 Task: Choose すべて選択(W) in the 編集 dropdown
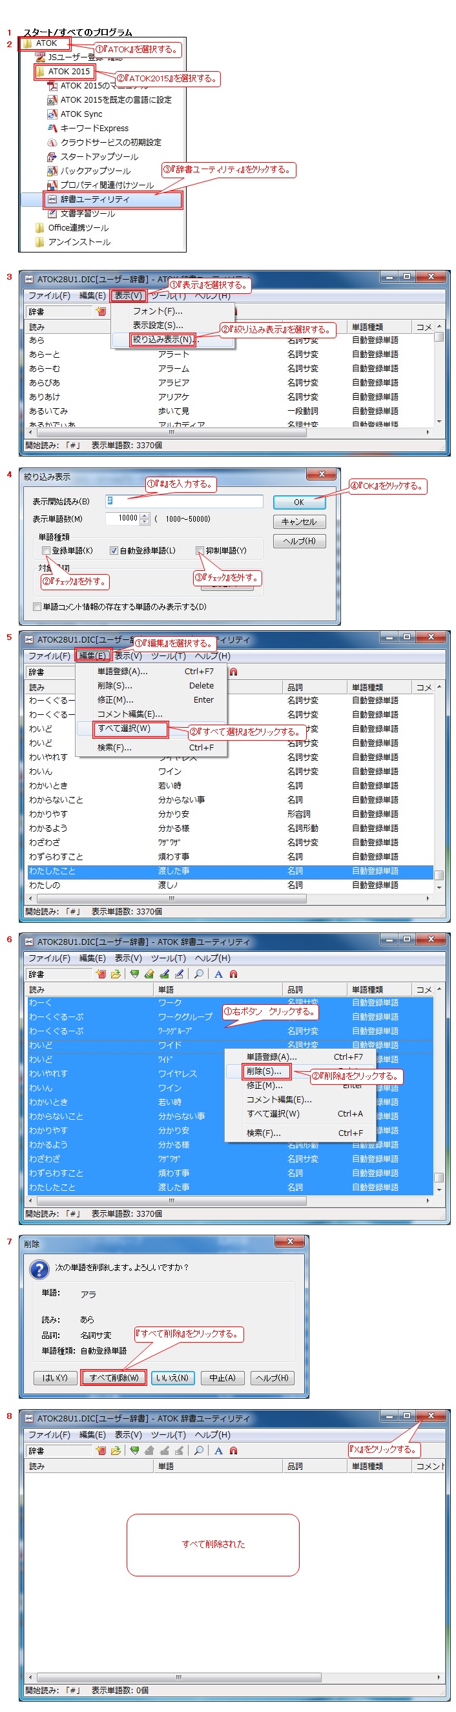(152, 729)
